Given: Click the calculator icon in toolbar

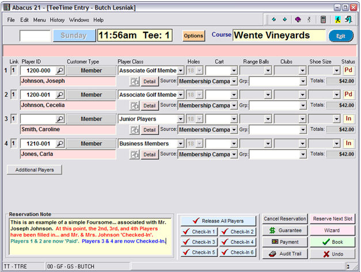Looking at the screenshot, I should tap(324, 20).
